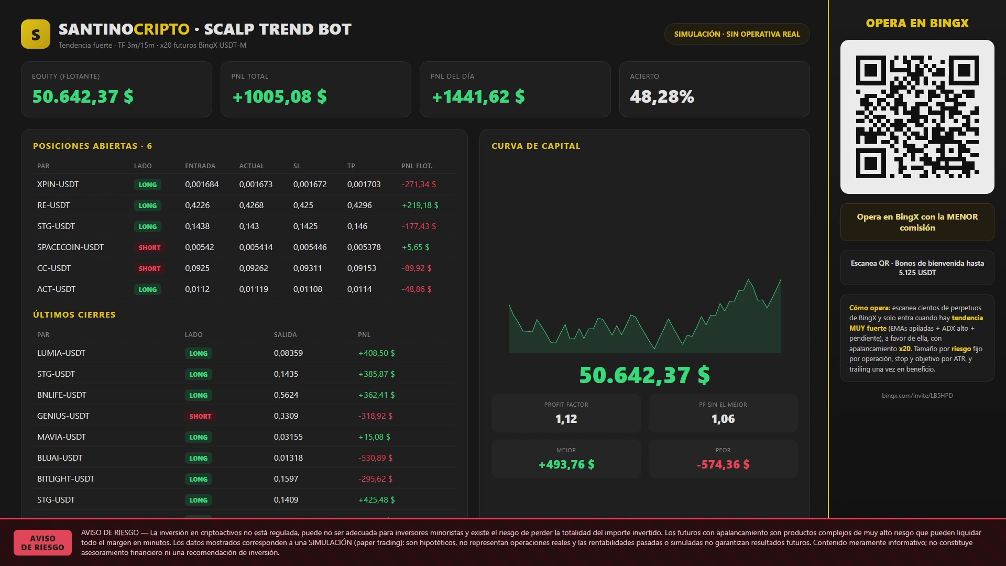Click the STG-USDT closed trade +425,48 $
The height and width of the screenshot is (566, 1006).
[244, 500]
